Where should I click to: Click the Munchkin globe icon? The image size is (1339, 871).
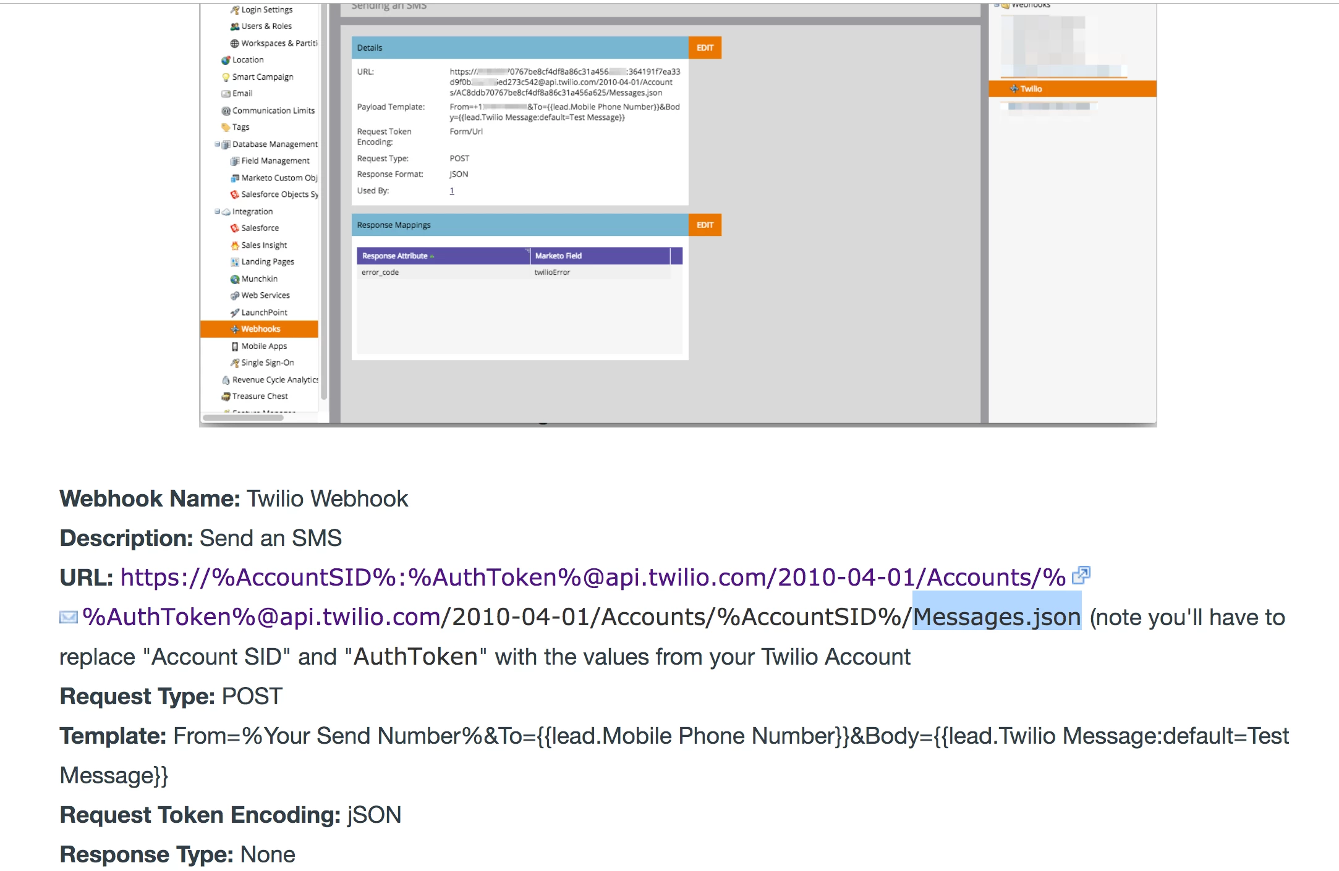tap(235, 279)
